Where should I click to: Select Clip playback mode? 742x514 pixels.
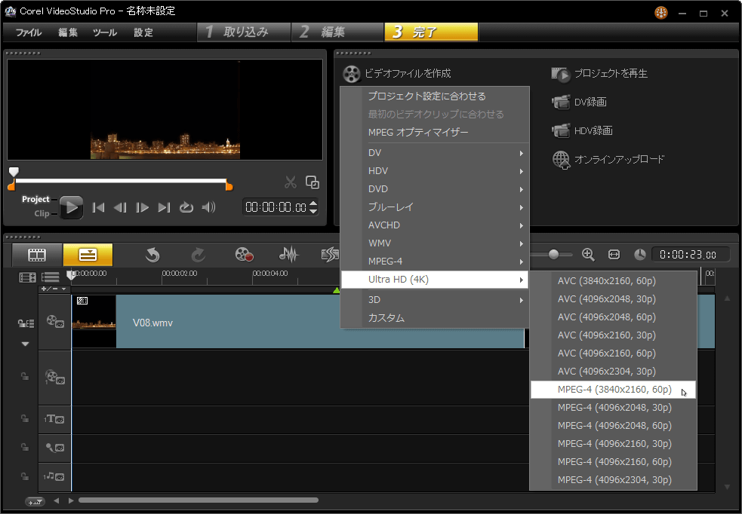pyautogui.click(x=42, y=213)
